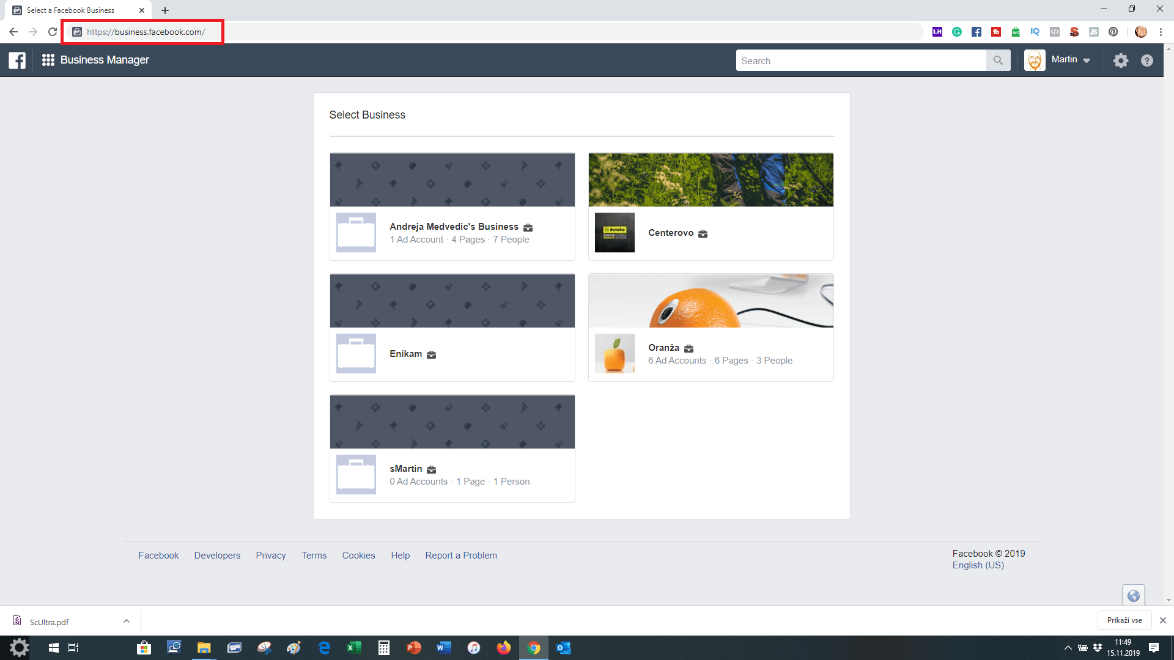Select Andreja Medvedic's Business

point(454,227)
